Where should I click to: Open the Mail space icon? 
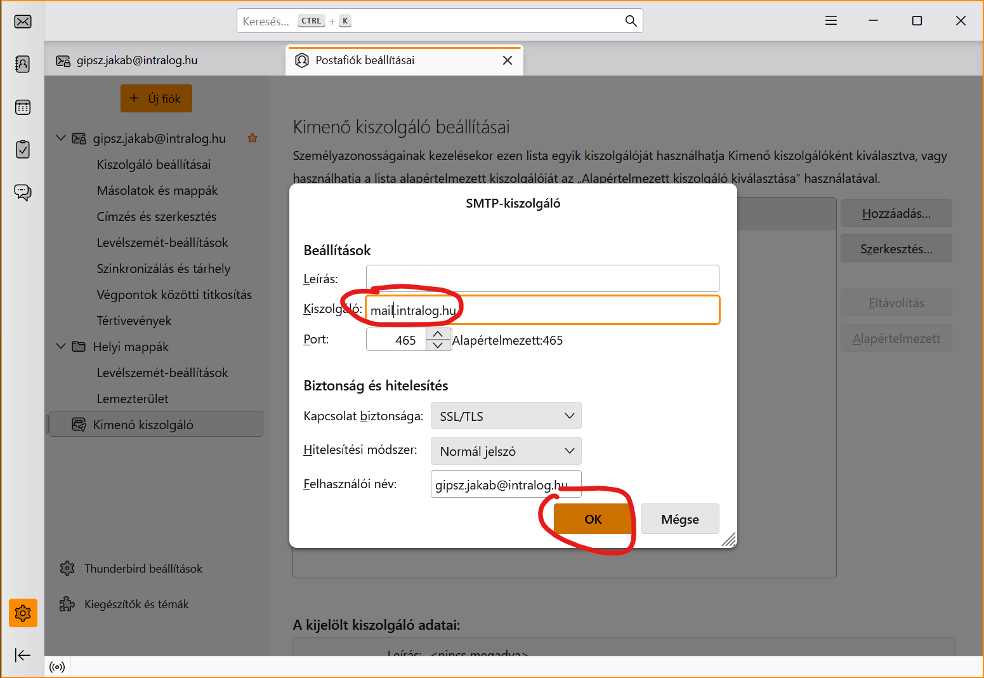(23, 22)
